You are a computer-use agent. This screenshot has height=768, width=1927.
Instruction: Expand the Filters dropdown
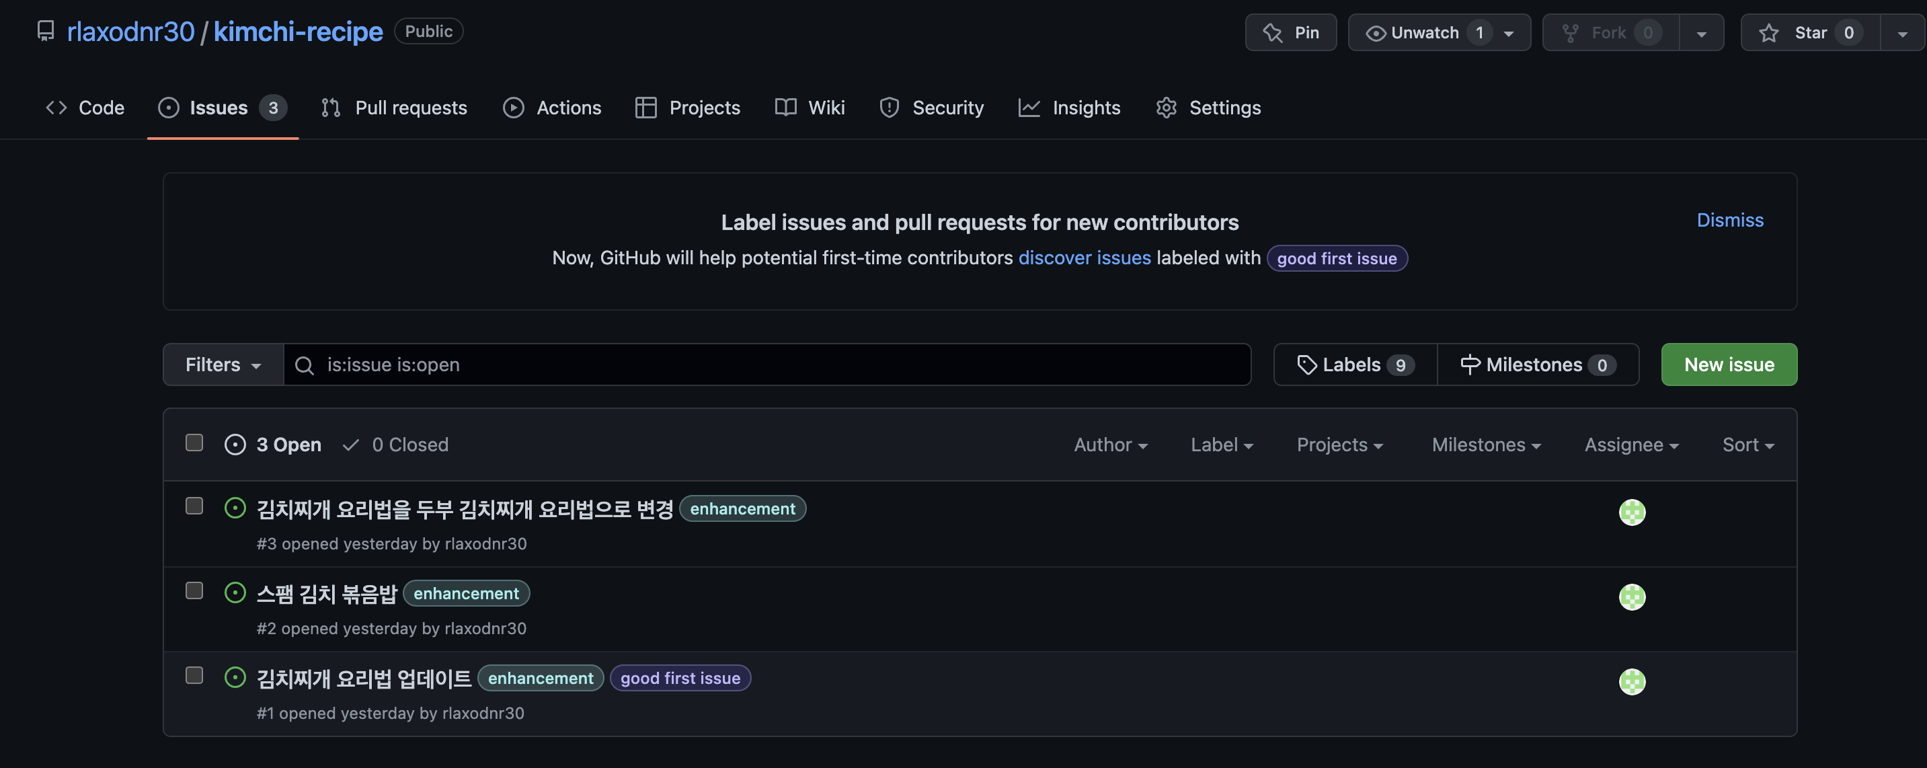point(223,365)
